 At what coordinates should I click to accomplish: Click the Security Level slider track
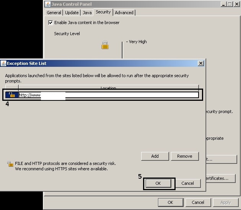tap(122, 50)
